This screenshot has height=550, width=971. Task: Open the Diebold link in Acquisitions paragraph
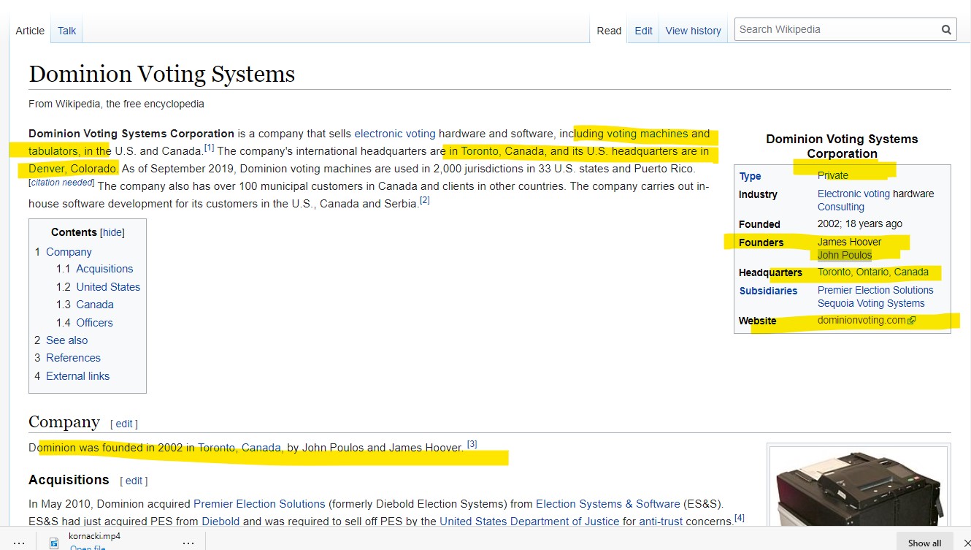(x=220, y=522)
